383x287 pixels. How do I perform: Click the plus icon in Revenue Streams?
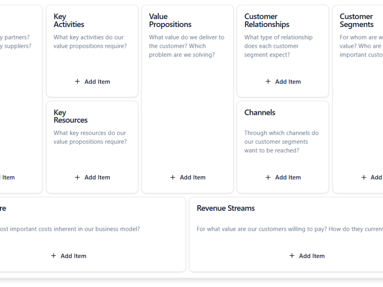tap(292, 256)
